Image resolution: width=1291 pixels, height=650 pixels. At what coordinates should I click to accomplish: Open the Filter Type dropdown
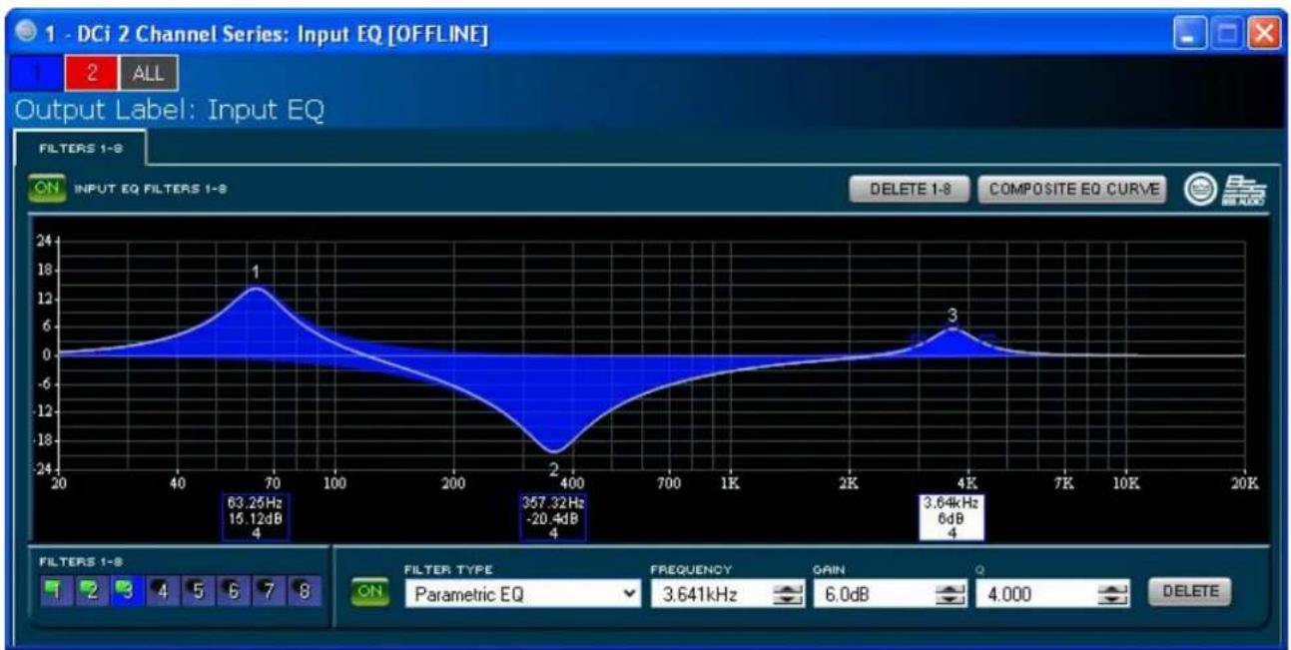[x=521, y=594]
